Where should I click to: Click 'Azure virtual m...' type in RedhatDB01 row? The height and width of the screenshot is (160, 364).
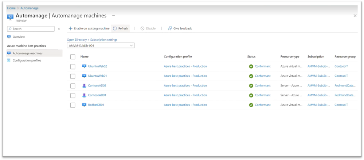tap(291, 105)
